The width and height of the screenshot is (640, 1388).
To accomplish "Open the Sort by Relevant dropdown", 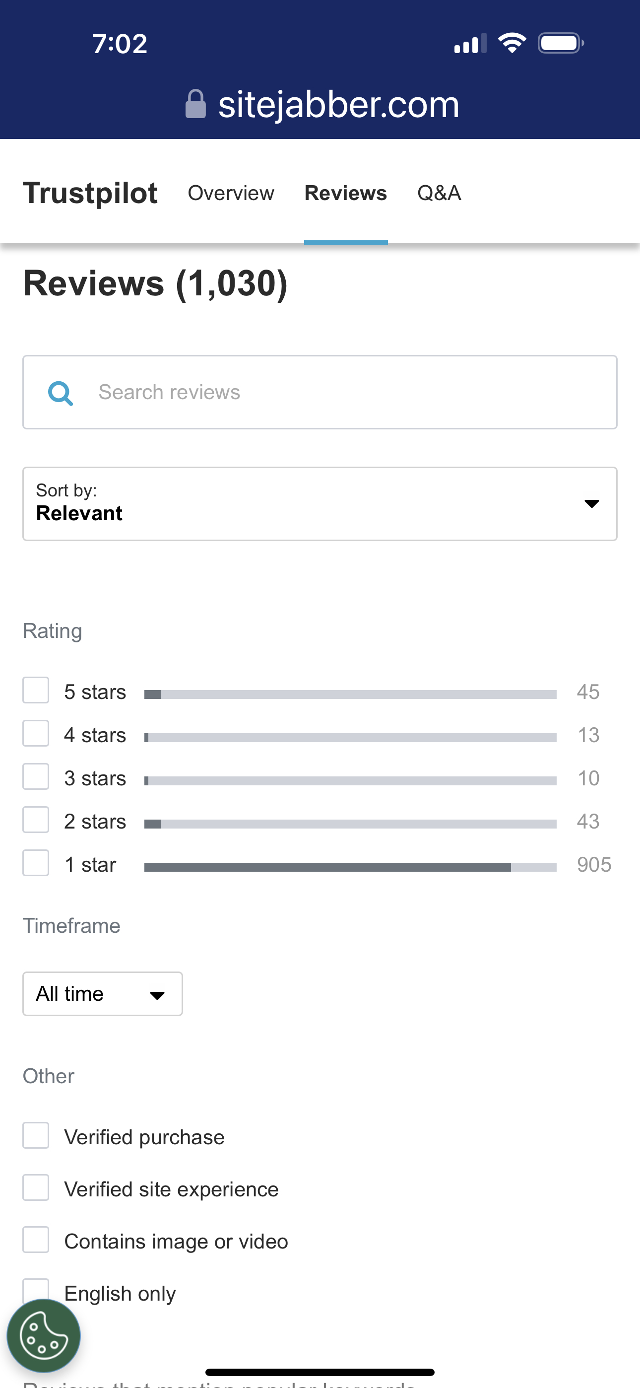I will click(x=320, y=504).
